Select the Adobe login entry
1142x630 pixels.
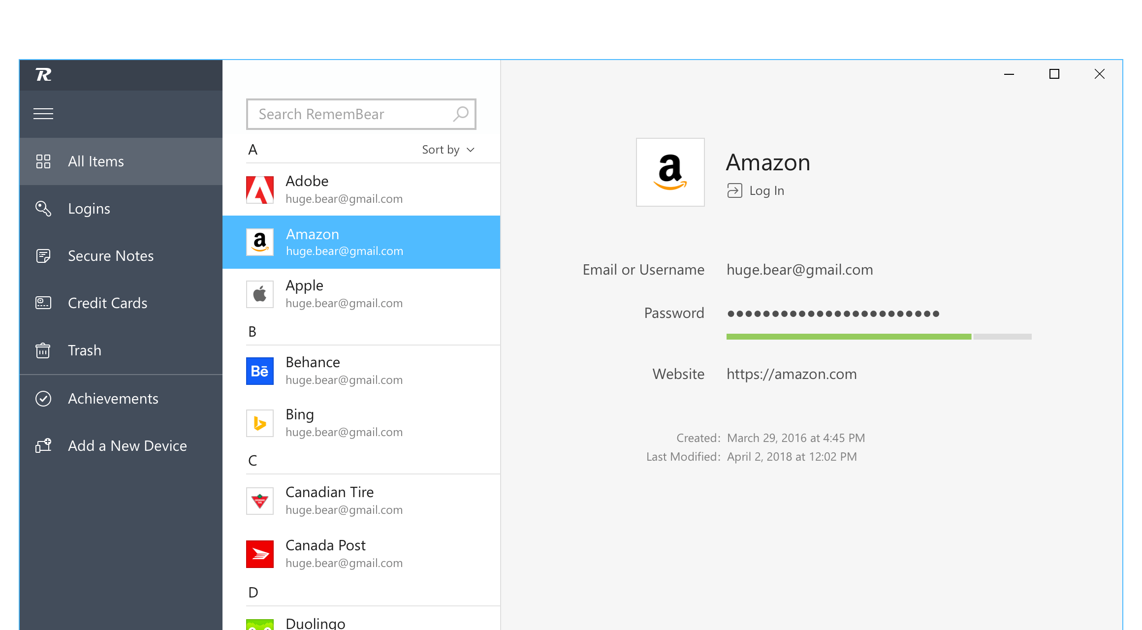point(362,189)
